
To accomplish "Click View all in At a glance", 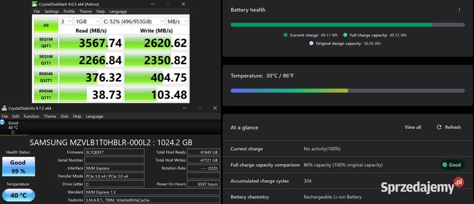I will click(x=413, y=127).
